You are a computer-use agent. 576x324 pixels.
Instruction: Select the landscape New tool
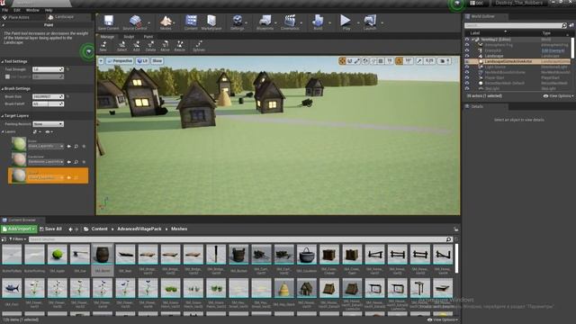click(103, 46)
